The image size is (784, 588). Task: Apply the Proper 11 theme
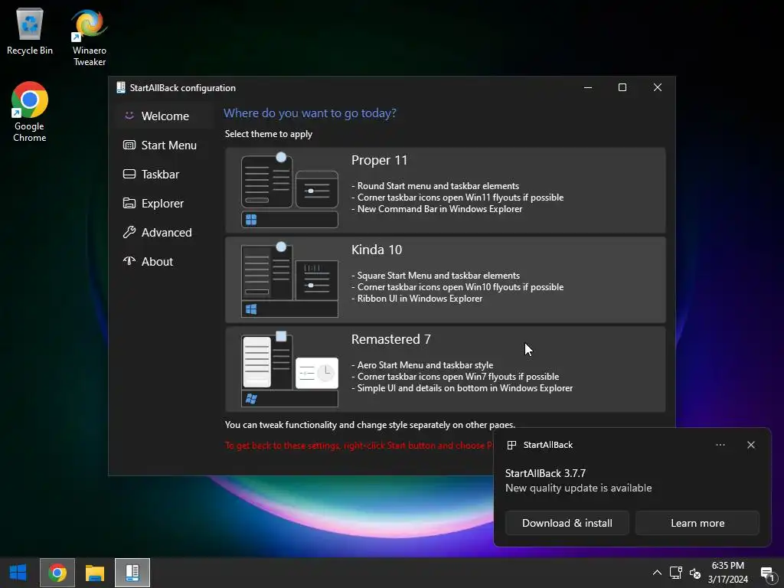click(x=445, y=190)
